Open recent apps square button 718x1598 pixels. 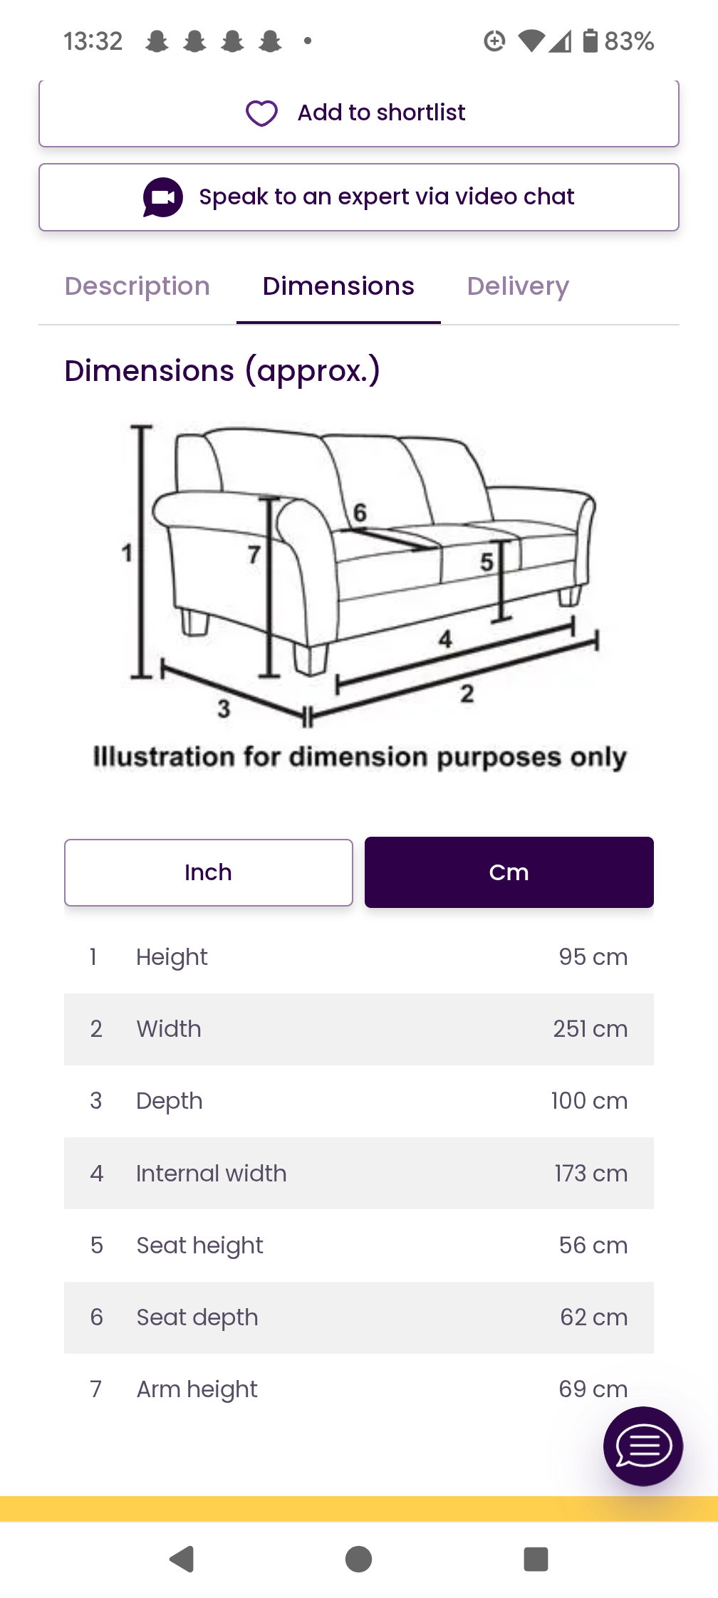click(x=536, y=1559)
